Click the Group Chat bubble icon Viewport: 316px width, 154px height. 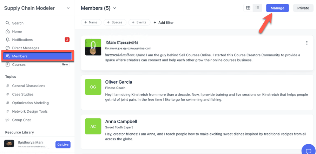[x=8, y=120]
